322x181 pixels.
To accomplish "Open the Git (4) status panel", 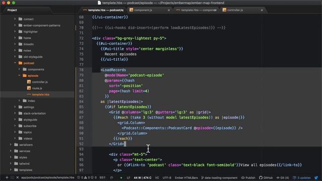I will [283, 177].
